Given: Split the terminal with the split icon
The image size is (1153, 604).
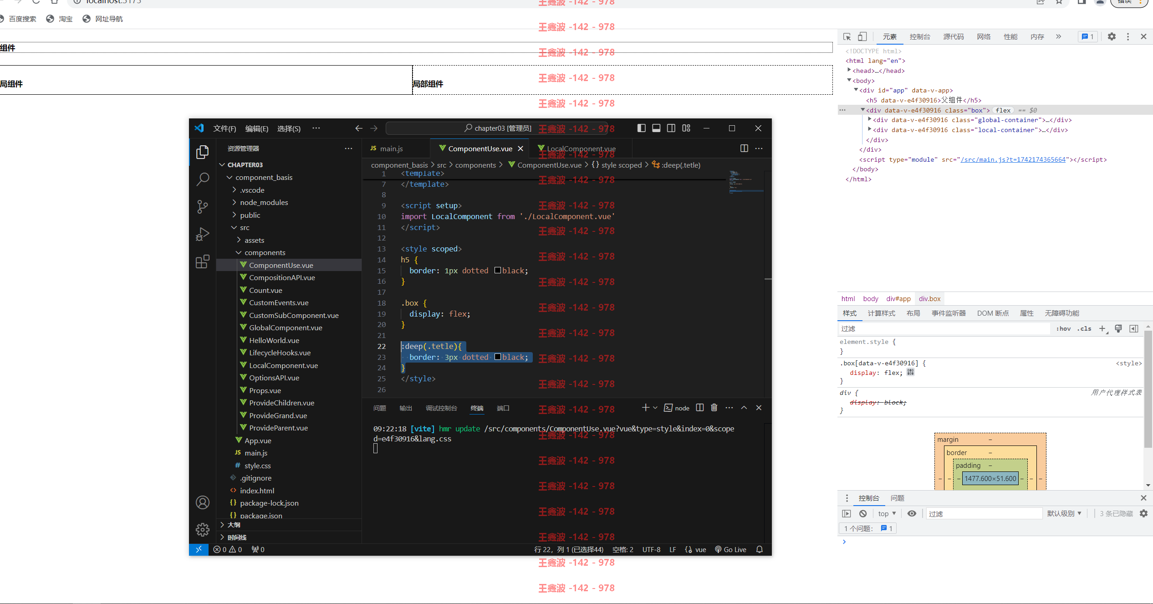Looking at the screenshot, I should [700, 408].
